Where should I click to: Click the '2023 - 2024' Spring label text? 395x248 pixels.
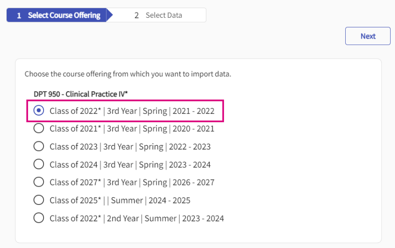click(190, 165)
